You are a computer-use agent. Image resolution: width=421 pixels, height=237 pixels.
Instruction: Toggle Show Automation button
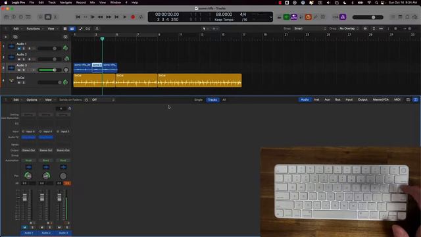(81, 28)
